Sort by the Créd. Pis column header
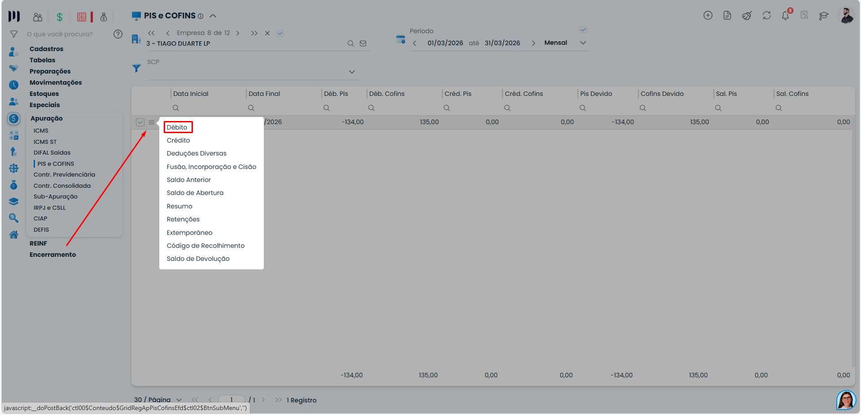This screenshot has height=415, width=861. click(458, 94)
